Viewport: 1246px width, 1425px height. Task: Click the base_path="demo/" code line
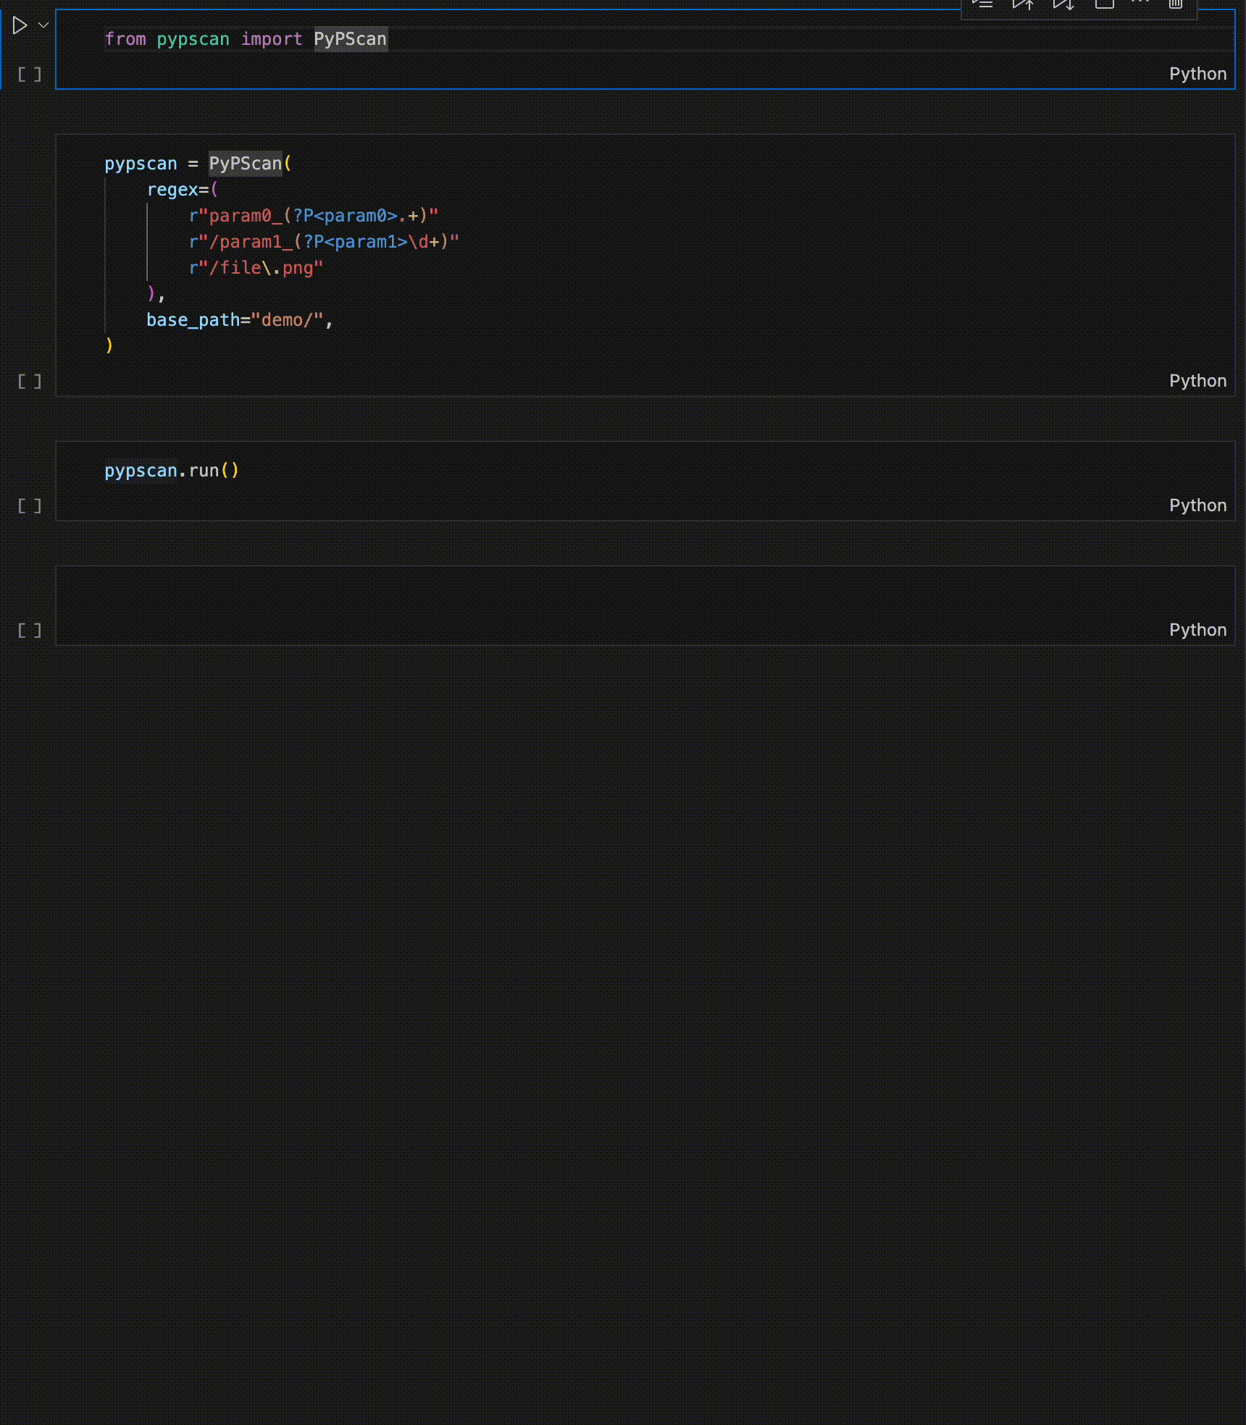(x=239, y=319)
